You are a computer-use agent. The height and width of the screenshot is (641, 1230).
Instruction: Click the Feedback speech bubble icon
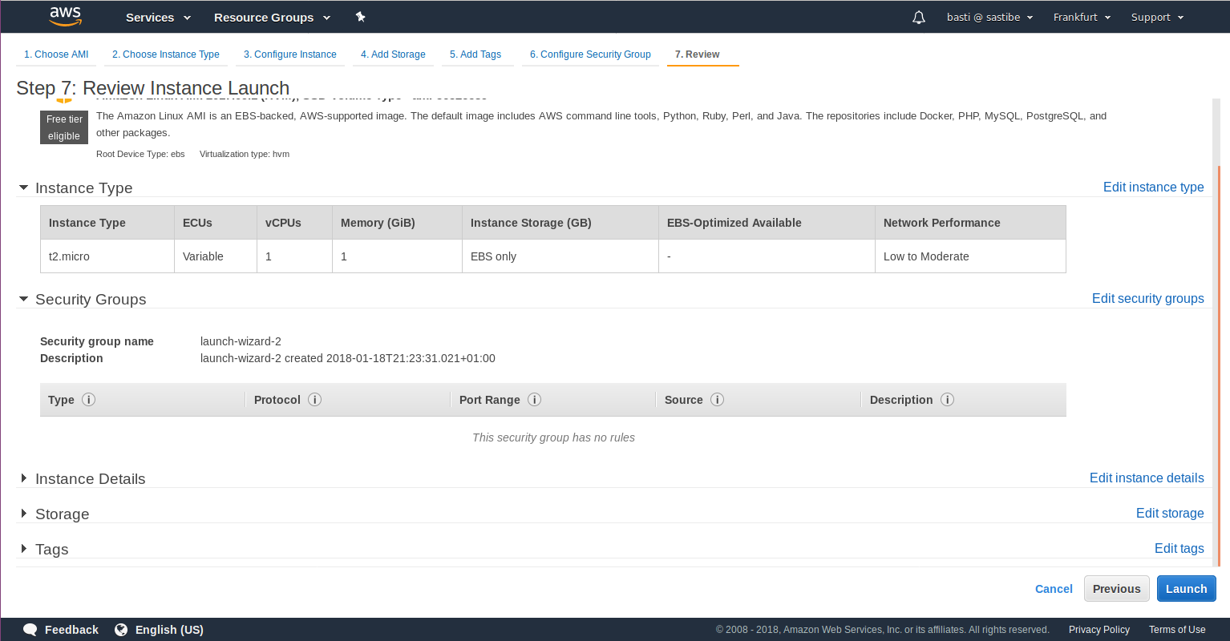pos(30,630)
